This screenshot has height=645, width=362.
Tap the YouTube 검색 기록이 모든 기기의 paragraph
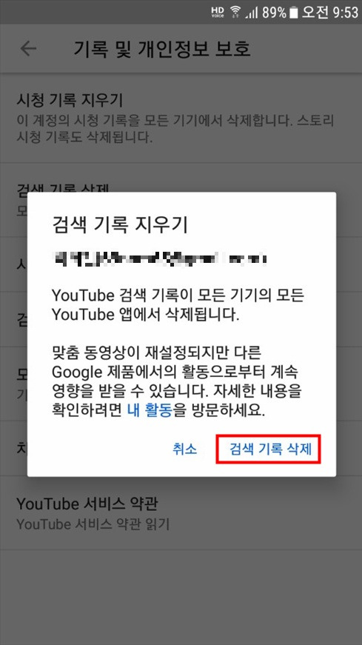(178, 305)
